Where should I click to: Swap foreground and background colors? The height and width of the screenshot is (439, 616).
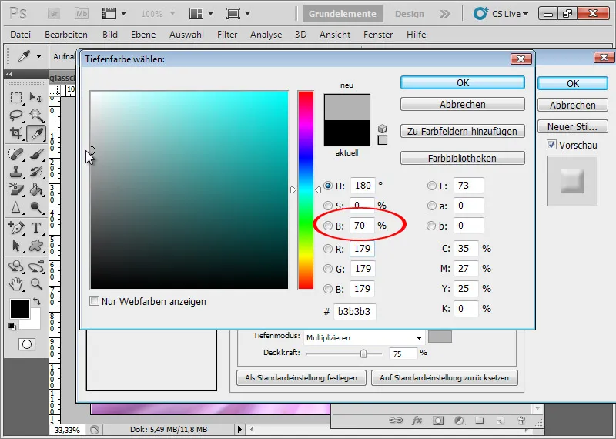click(x=37, y=301)
